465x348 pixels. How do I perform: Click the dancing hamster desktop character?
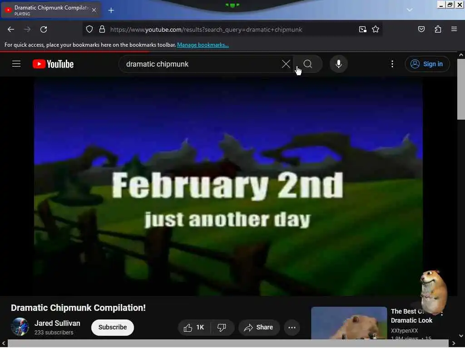[x=434, y=292]
